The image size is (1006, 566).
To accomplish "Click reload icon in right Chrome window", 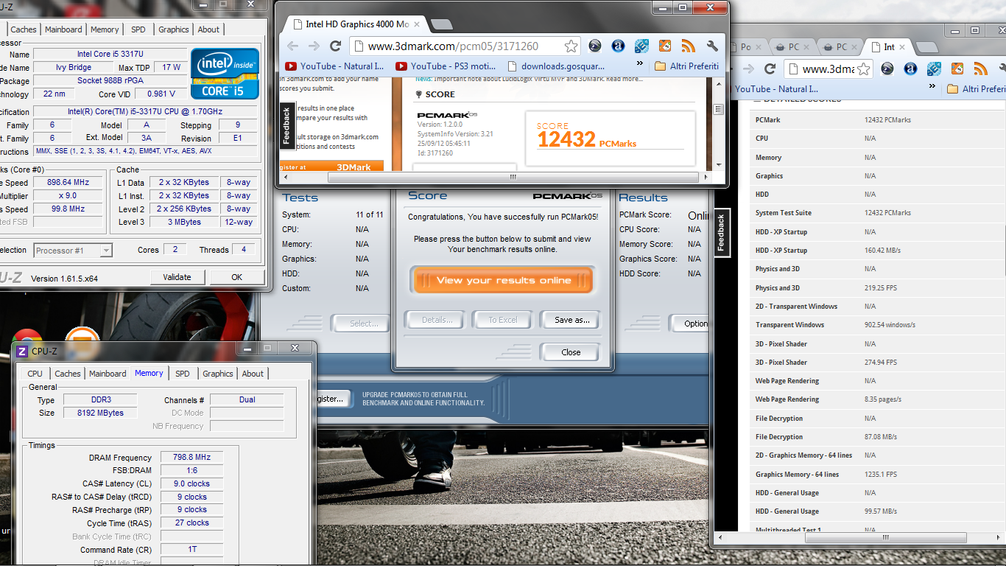I will tap(770, 69).
